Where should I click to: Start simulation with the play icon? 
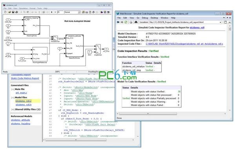pos(52,12)
